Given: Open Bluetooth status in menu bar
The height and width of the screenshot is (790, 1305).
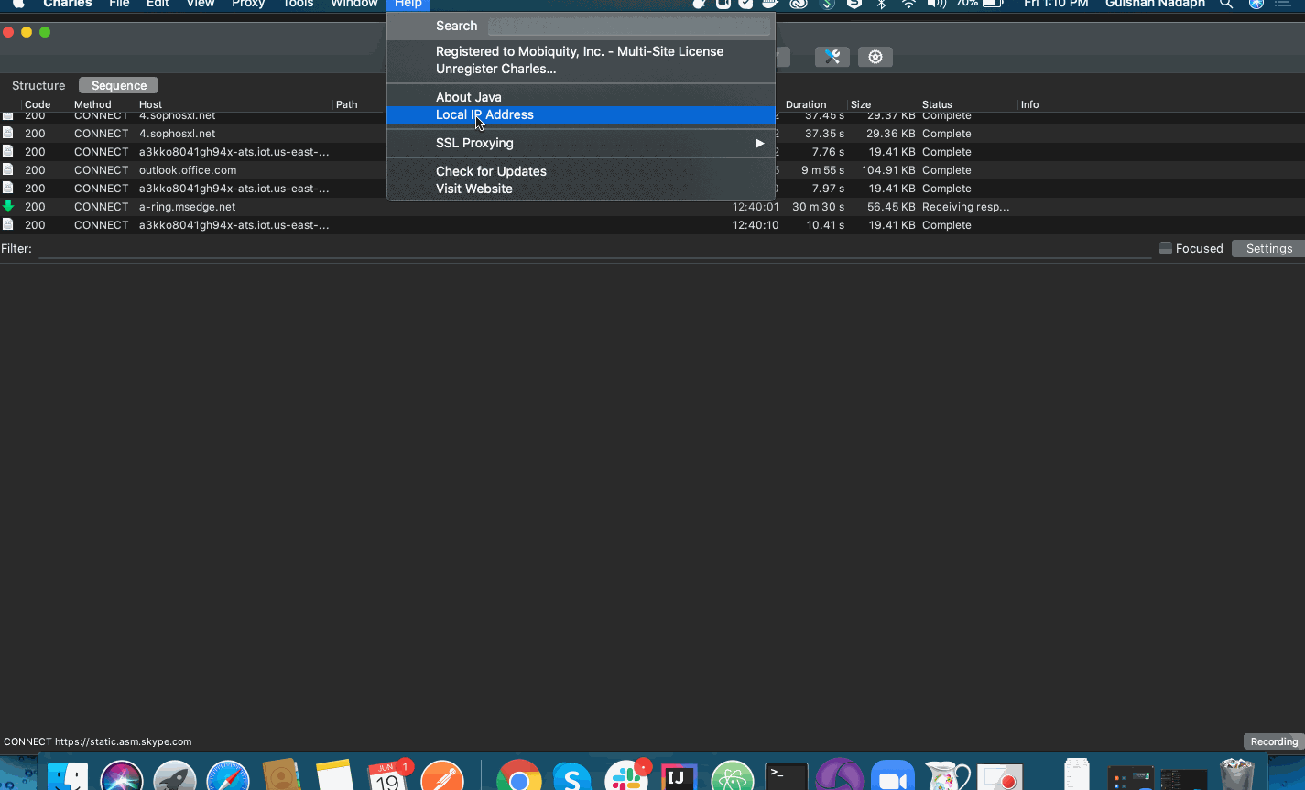Looking at the screenshot, I should (x=881, y=4).
